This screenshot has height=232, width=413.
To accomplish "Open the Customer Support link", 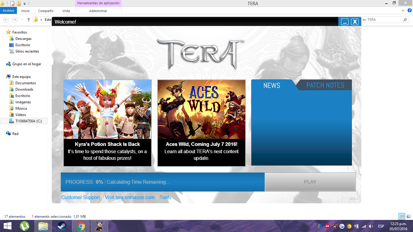I will pyautogui.click(x=81, y=197).
